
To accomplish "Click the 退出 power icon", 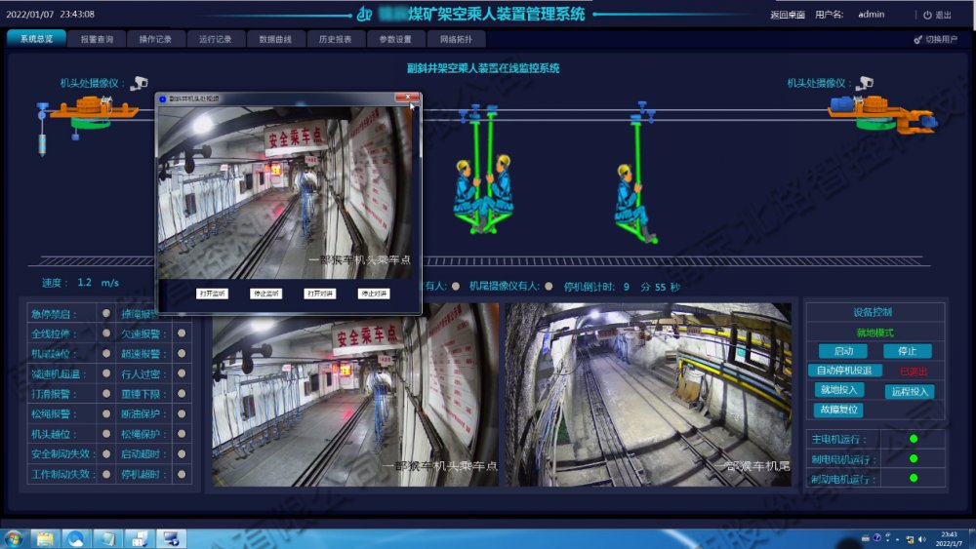I will click(927, 15).
